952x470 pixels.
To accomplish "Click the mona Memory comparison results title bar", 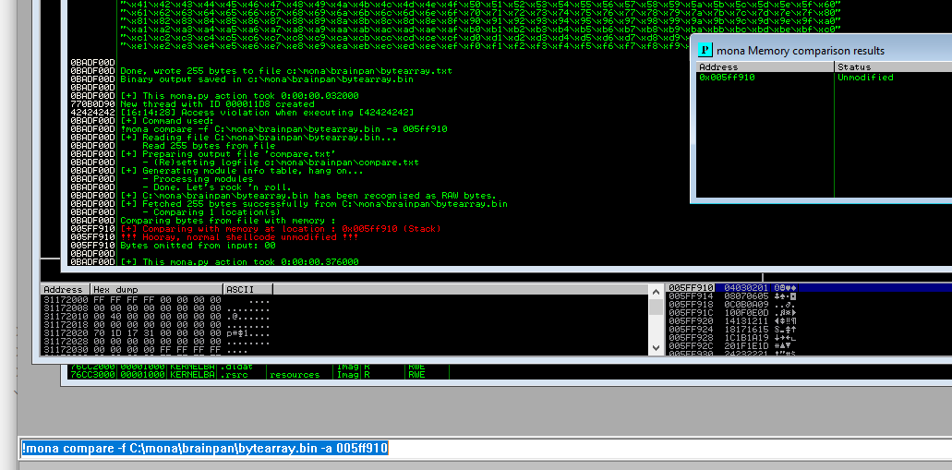I will 813,50.
